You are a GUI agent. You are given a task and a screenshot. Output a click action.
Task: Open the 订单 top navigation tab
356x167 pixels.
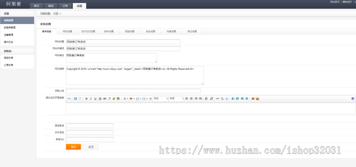coord(65,6)
